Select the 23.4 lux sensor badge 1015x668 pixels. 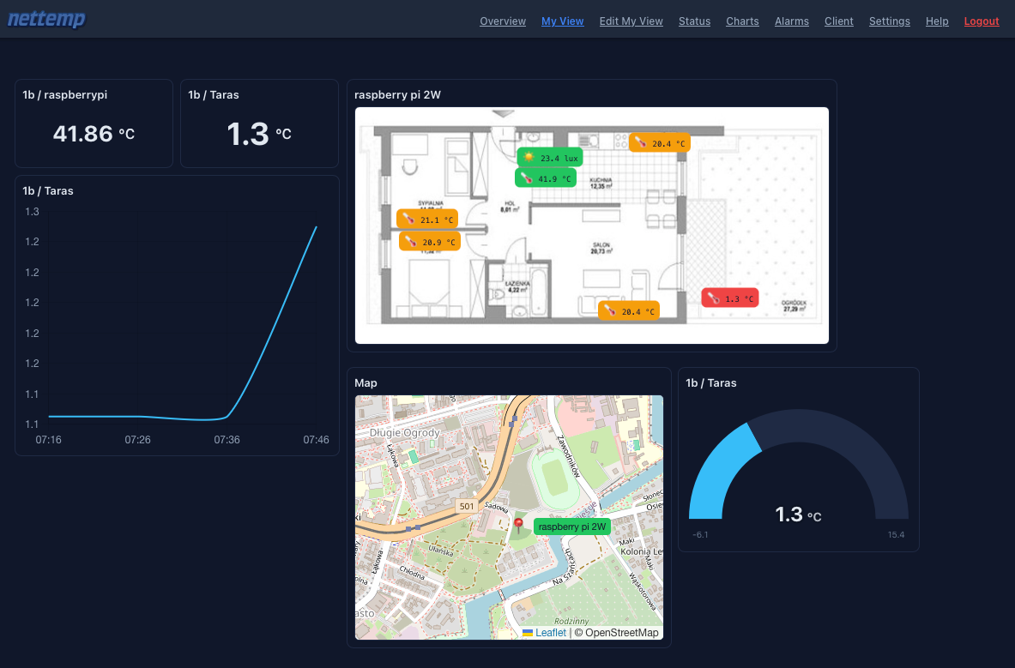pos(549,158)
